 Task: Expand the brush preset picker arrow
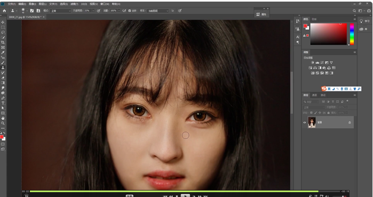[x=27, y=11]
